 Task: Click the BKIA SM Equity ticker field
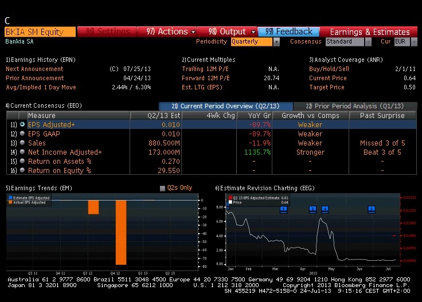tap(40, 32)
